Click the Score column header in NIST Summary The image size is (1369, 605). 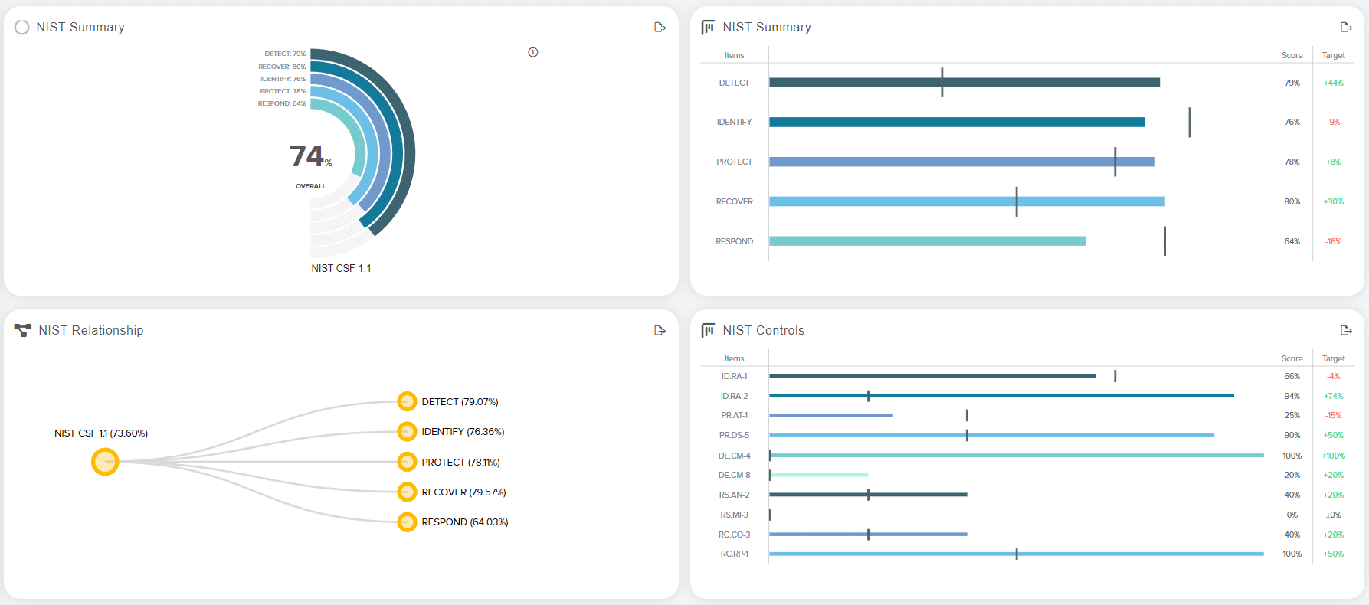1292,55
